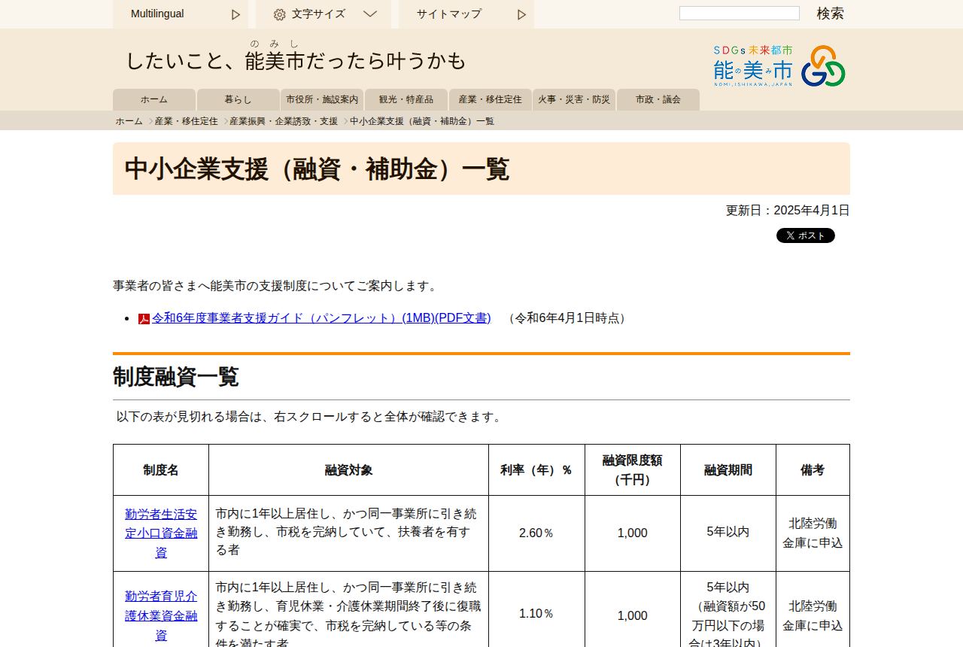The image size is (963, 647).
Task: Go to 産業振興・企業誘致・支援 breadcrumb
Action: coord(284,121)
